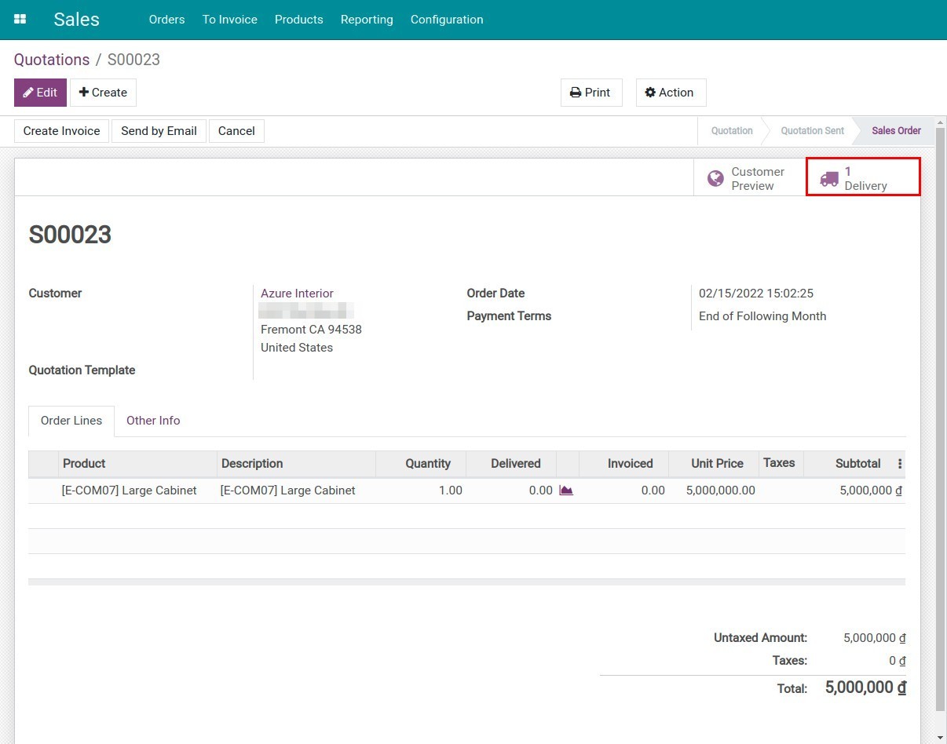Click the Edit button
Image resolution: width=947 pixels, height=744 pixels.
pos(40,93)
